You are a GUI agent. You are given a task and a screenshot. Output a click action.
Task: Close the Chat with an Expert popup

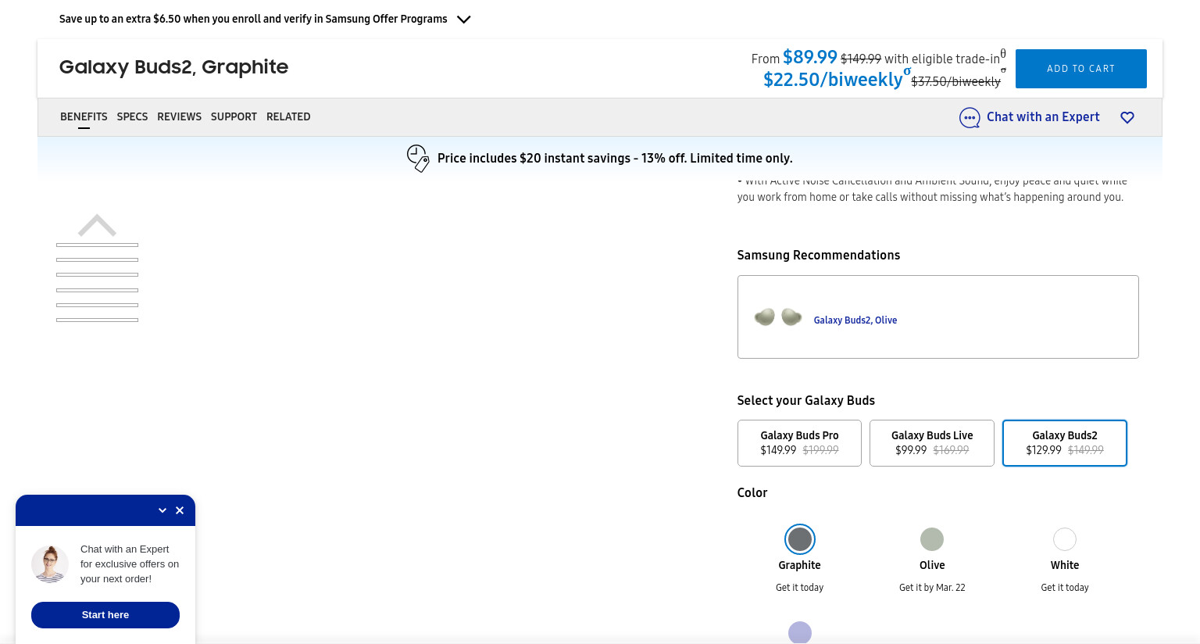(180, 510)
